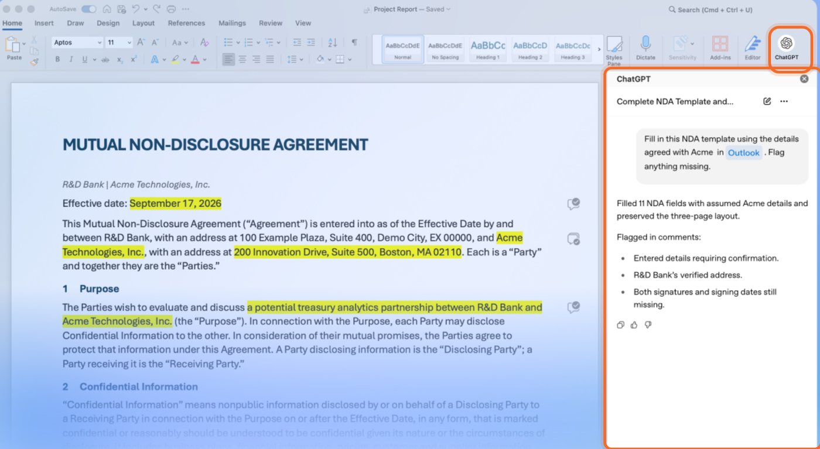Switch to the Draw tab
Image resolution: width=820 pixels, height=449 pixels.
point(76,23)
